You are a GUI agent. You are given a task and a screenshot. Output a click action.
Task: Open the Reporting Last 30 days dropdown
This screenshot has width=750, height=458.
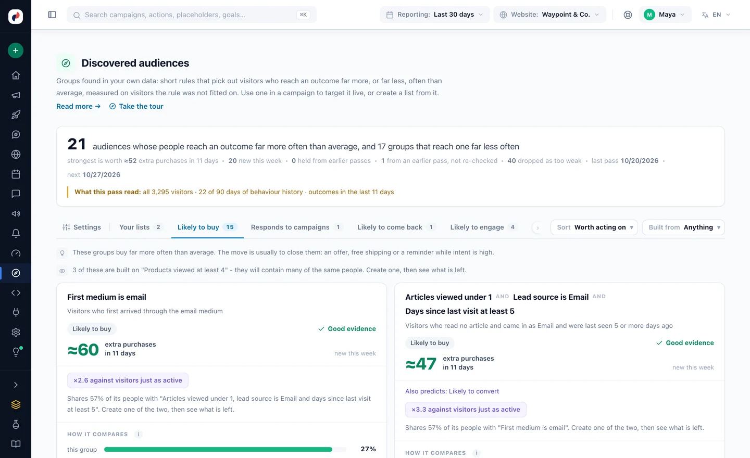[435, 15]
